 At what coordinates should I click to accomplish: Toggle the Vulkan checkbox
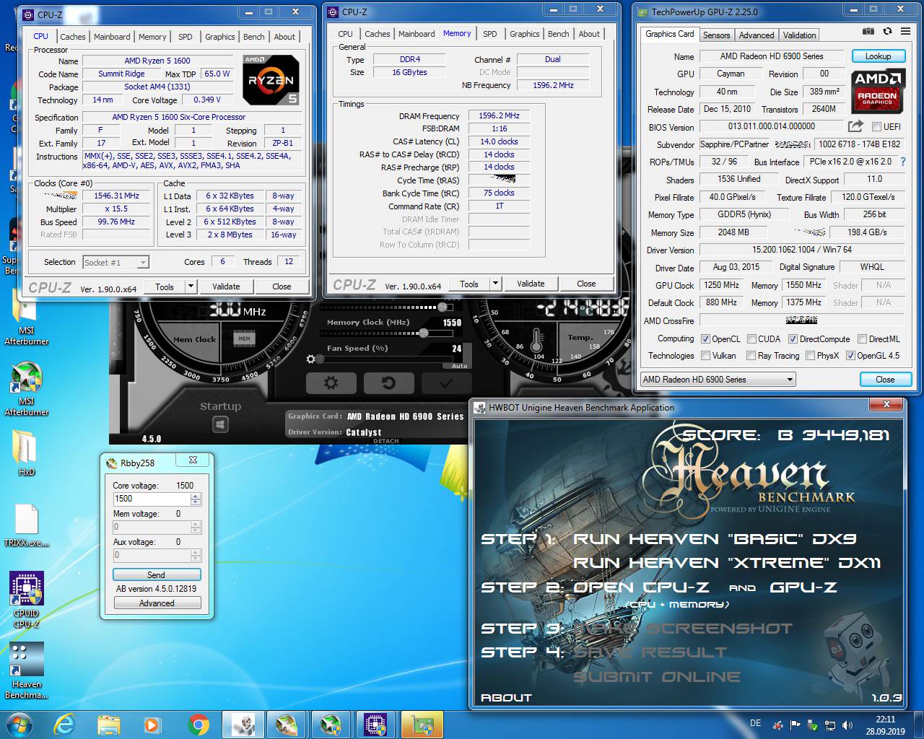pyautogui.click(x=705, y=355)
